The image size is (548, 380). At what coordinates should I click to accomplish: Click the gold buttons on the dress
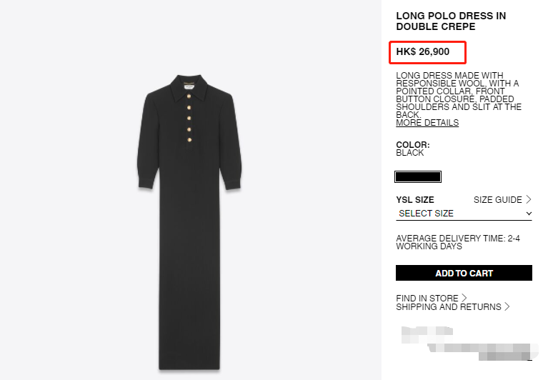pos(189,118)
